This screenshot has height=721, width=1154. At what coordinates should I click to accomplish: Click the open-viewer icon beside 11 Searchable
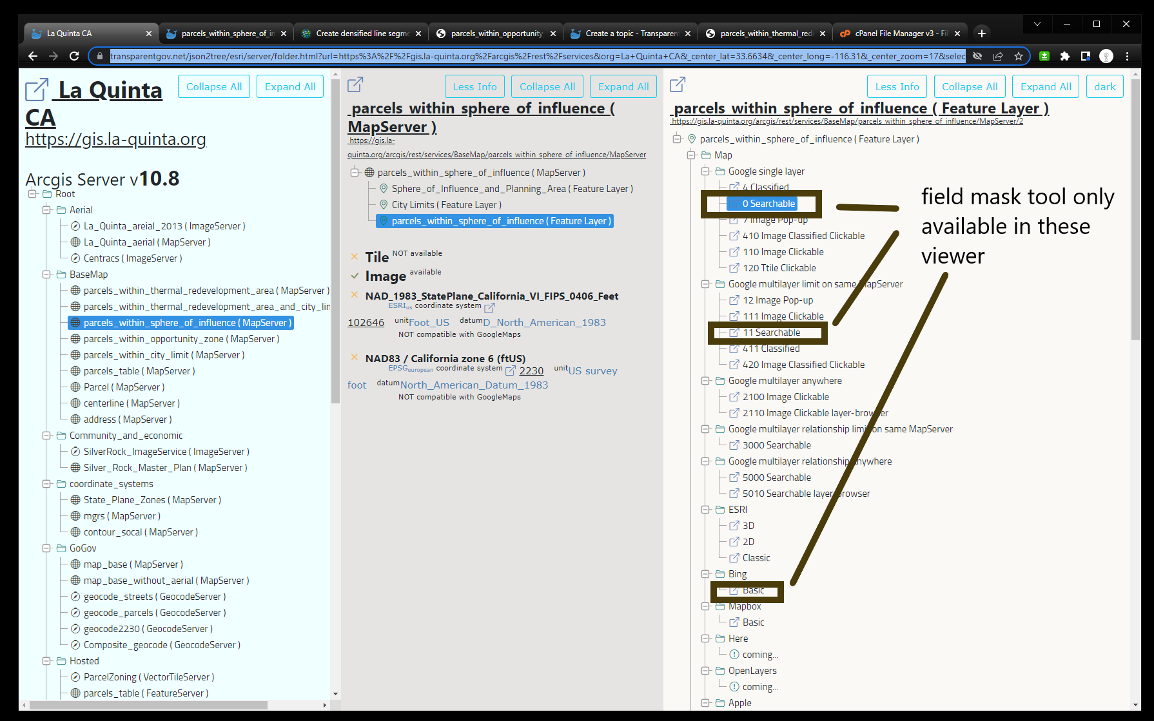(x=734, y=332)
